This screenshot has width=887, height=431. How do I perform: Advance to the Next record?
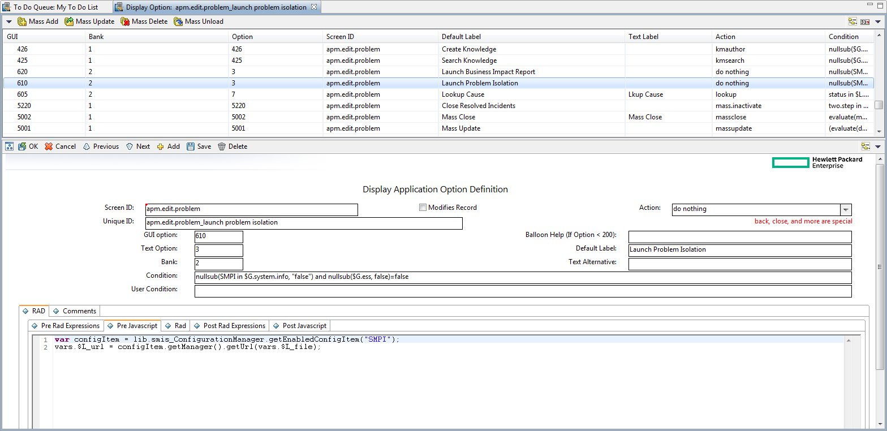[x=130, y=146]
